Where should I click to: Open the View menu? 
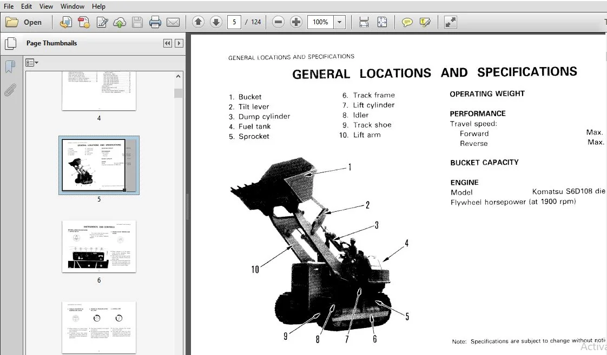(46, 6)
